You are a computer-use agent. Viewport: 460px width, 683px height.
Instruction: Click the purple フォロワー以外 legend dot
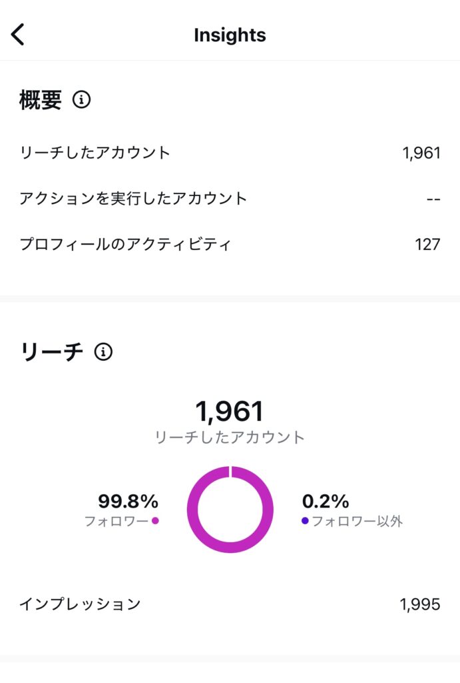[x=305, y=521]
